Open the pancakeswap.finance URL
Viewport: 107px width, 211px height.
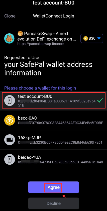41,44
